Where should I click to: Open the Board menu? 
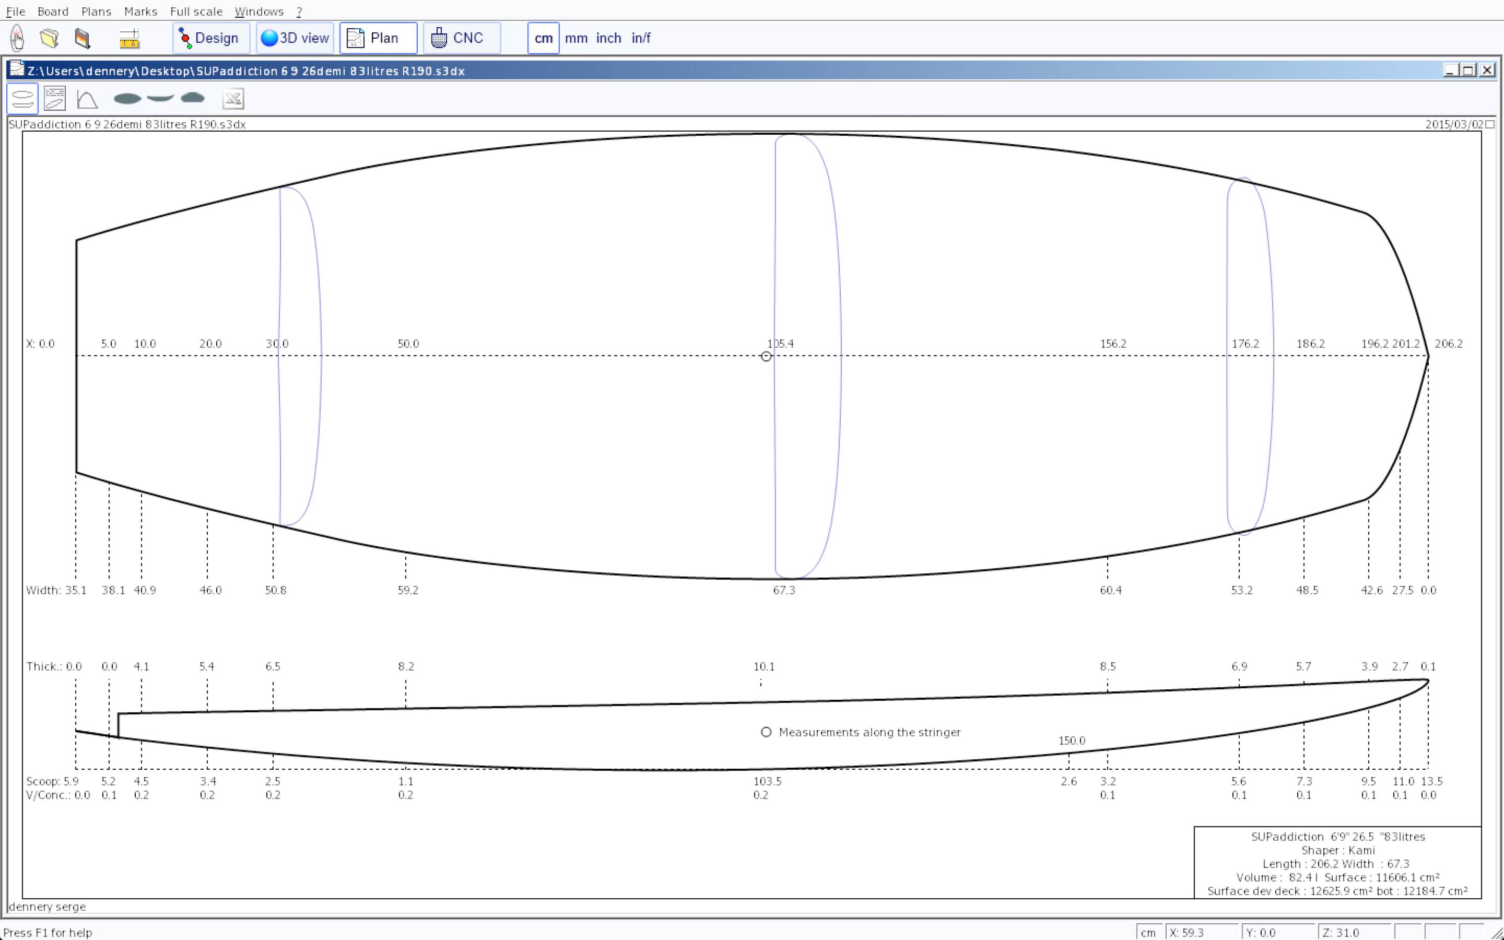click(x=53, y=11)
